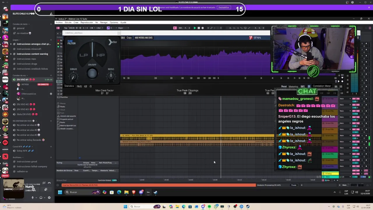This screenshot has width=373, height=210.
Task: Open Reproducción menu in Ableton
Action: [x=87, y=22]
